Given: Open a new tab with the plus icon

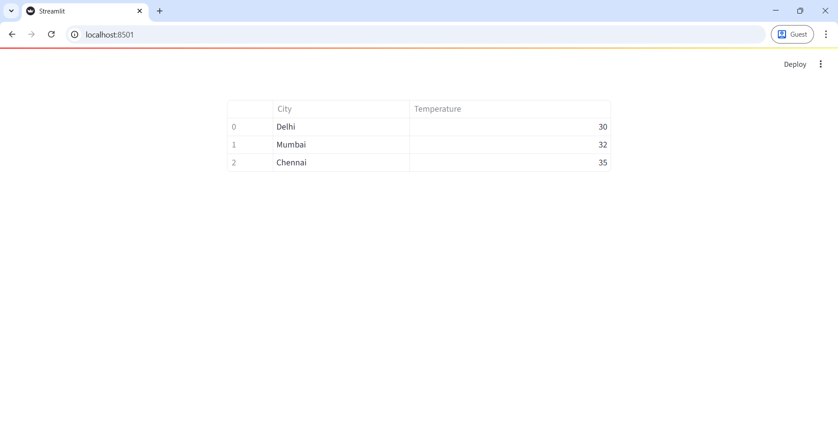Looking at the screenshot, I should point(160,11).
